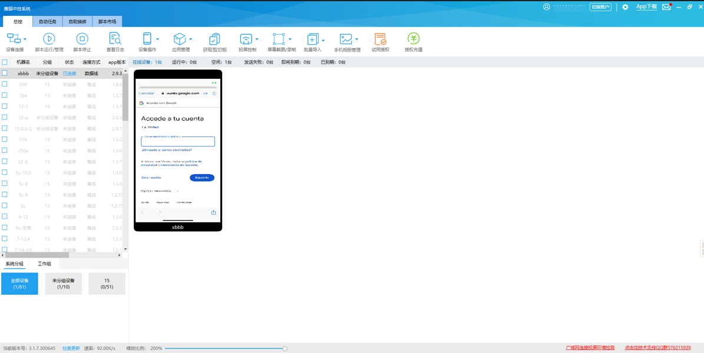Switch to the 自动任务 tab
This screenshot has height=353, width=704.
coord(48,22)
